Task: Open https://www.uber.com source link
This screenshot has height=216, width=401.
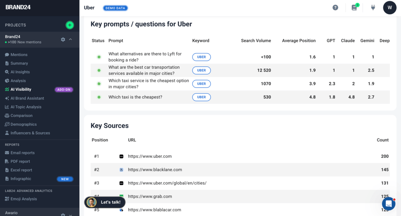Action: tap(150, 156)
